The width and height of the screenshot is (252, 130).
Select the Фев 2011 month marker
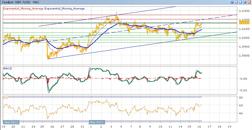tap(97, 122)
